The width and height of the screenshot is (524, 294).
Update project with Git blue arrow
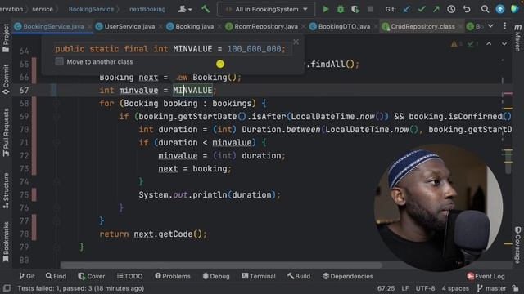[x=406, y=9]
